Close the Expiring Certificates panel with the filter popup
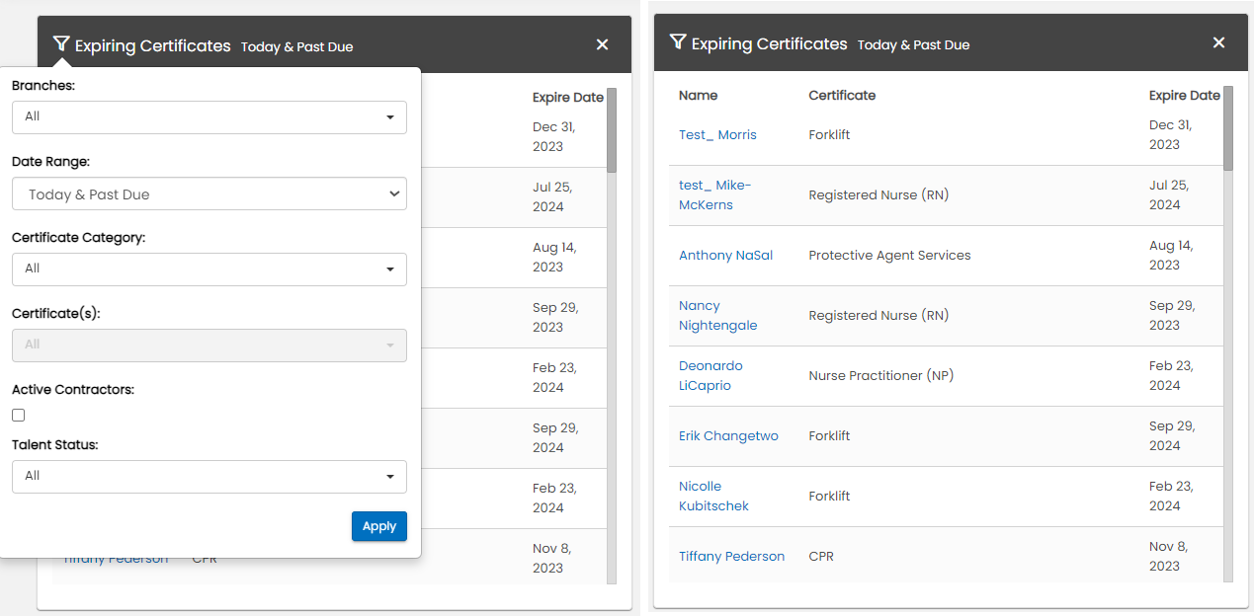 coord(602,44)
